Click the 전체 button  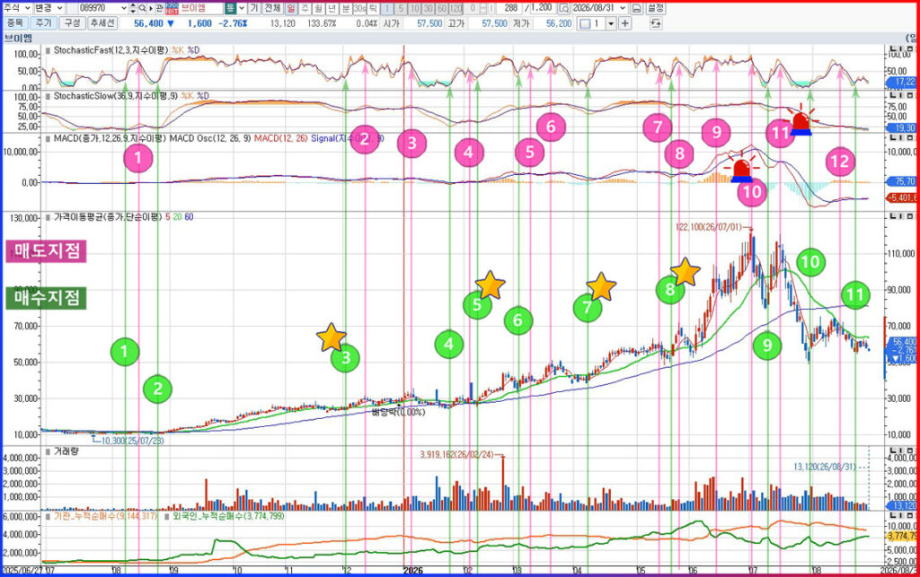click(x=272, y=8)
